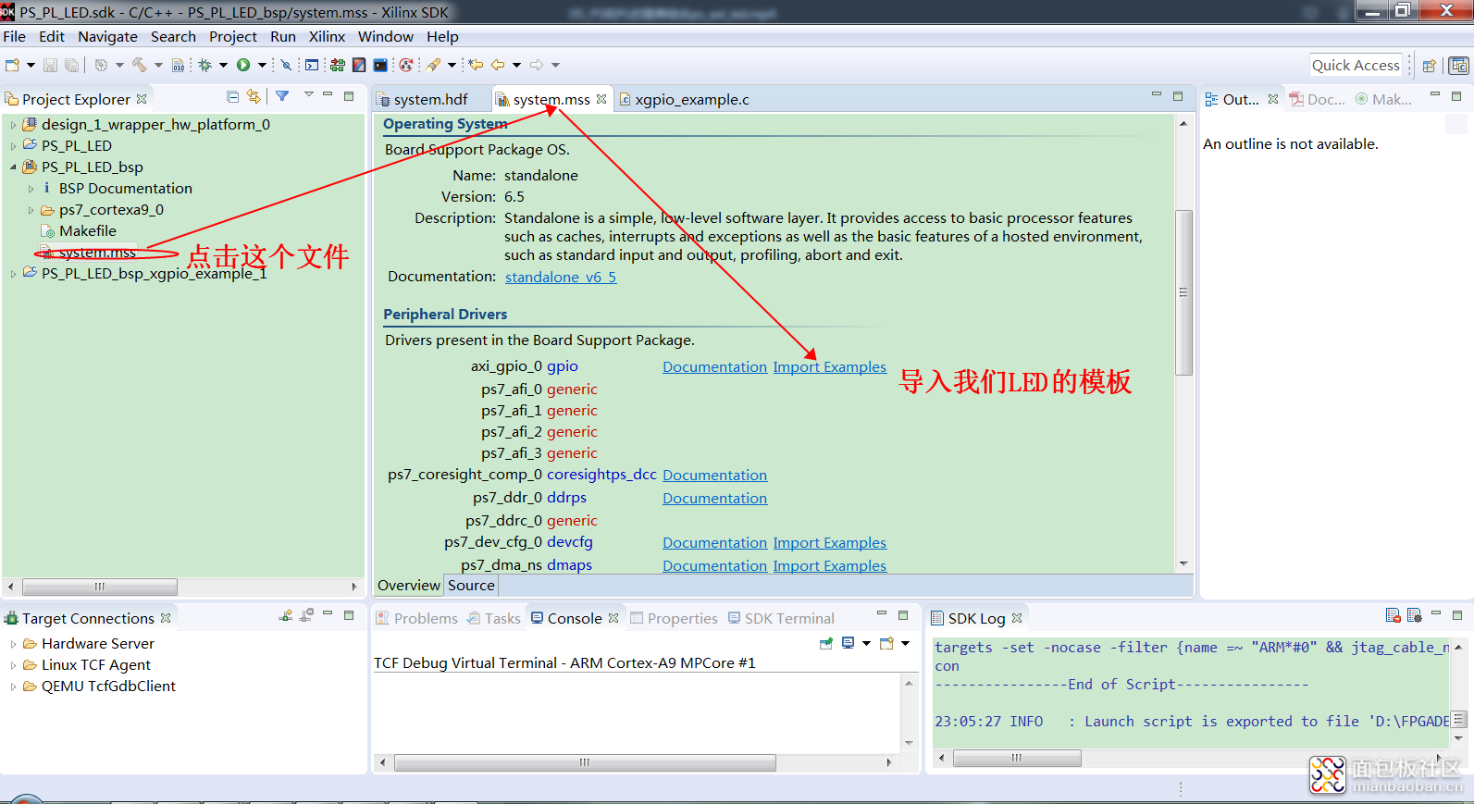Click the Open Console icon in Console panel
Viewport: 1474px width, 804px height.
coord(886,644)
